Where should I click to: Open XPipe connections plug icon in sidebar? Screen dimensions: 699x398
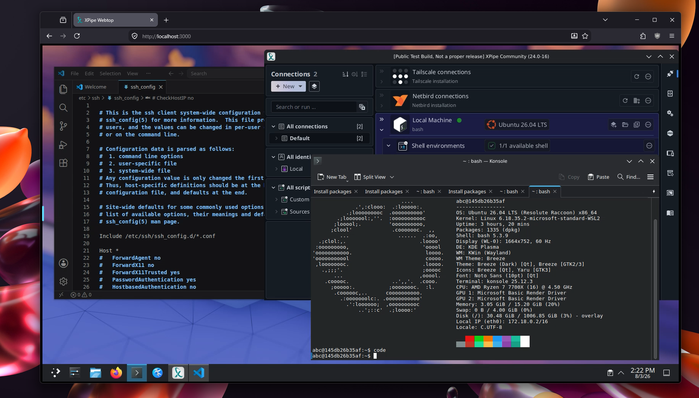coord(670,73)
